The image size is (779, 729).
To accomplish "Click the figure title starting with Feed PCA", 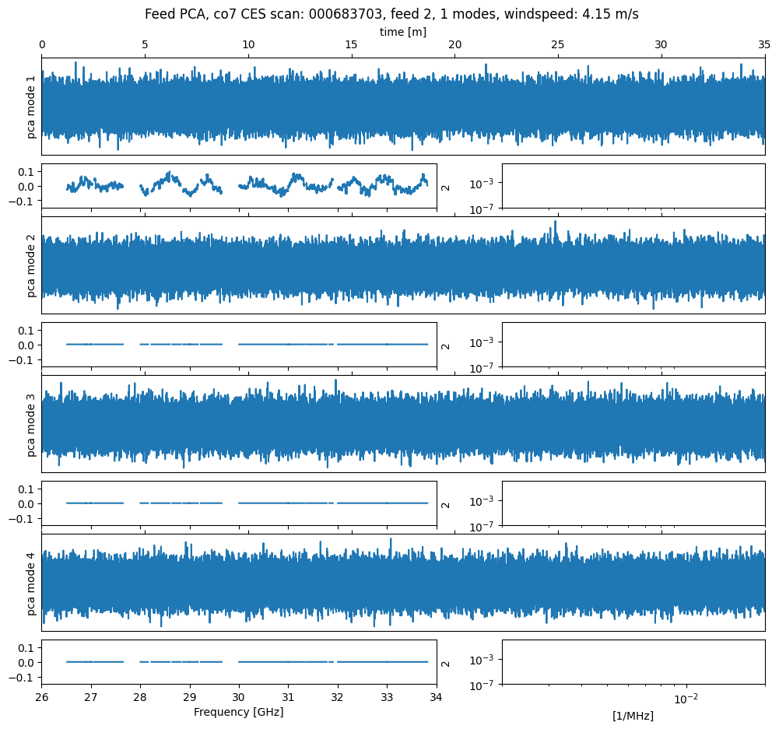I will point(391,14).
